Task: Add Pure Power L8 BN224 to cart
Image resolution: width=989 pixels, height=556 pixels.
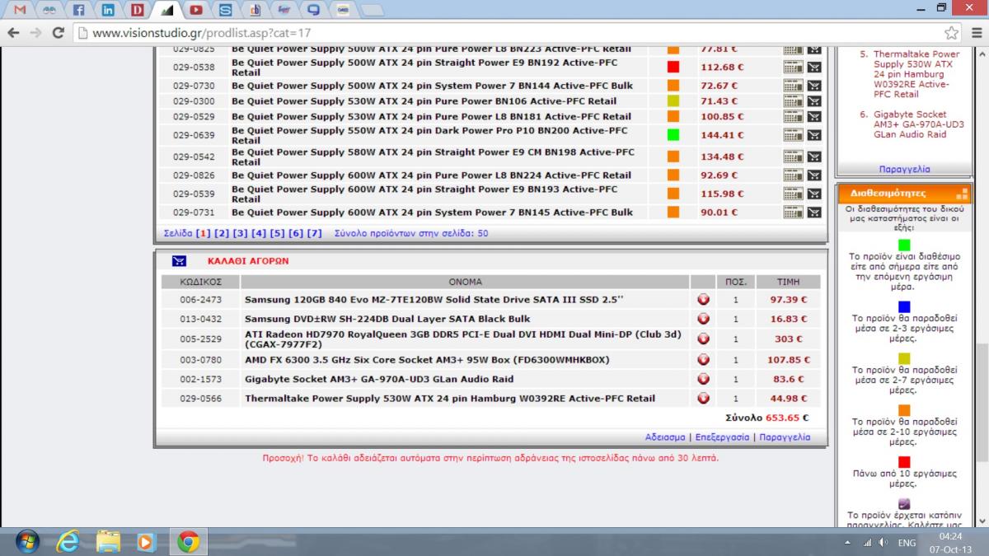Action: coord(814,175)
